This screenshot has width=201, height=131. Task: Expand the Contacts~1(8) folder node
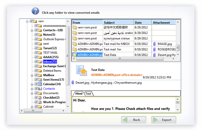pos(32,30)
